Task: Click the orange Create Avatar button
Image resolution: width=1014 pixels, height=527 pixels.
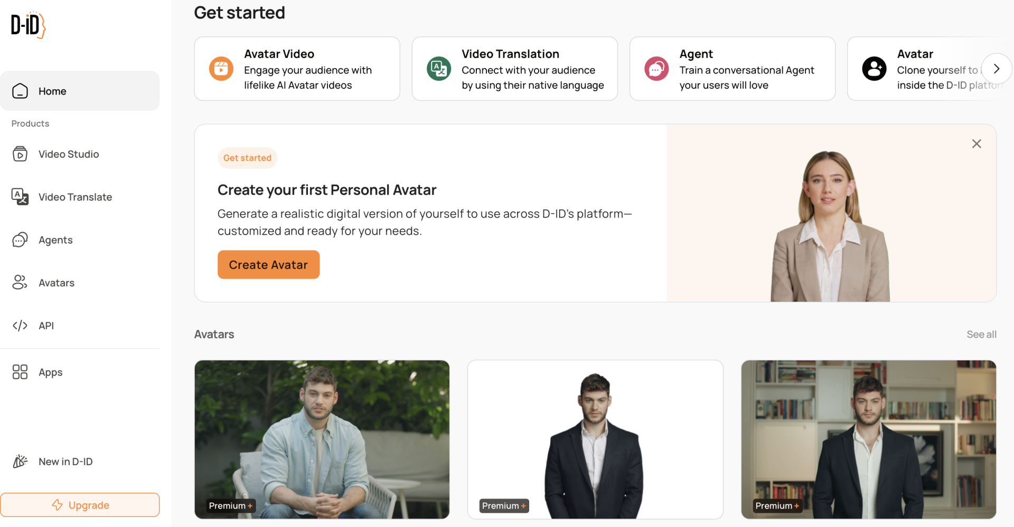Action: click(x=268, y=265)
